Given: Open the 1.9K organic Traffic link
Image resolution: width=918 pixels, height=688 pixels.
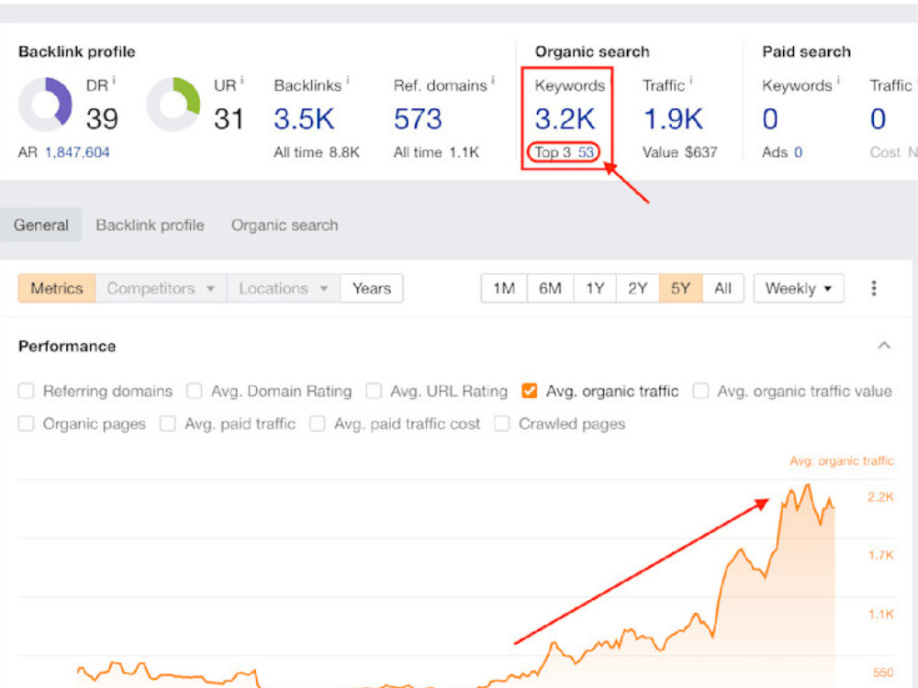Looking at the screenshot, I should tap(673, 119).
